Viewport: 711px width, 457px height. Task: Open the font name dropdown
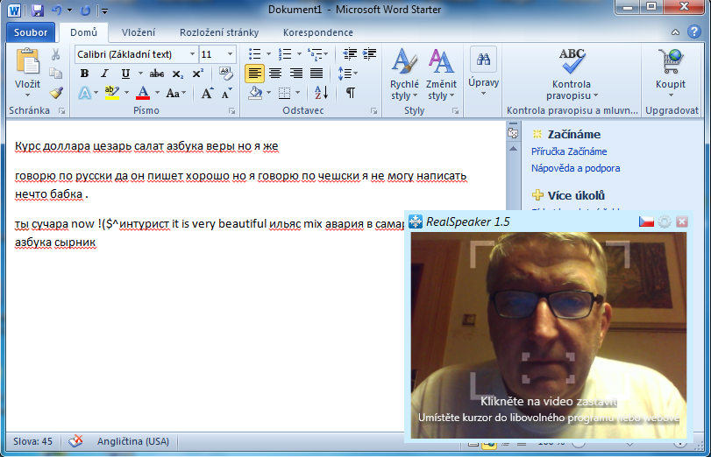192,54
